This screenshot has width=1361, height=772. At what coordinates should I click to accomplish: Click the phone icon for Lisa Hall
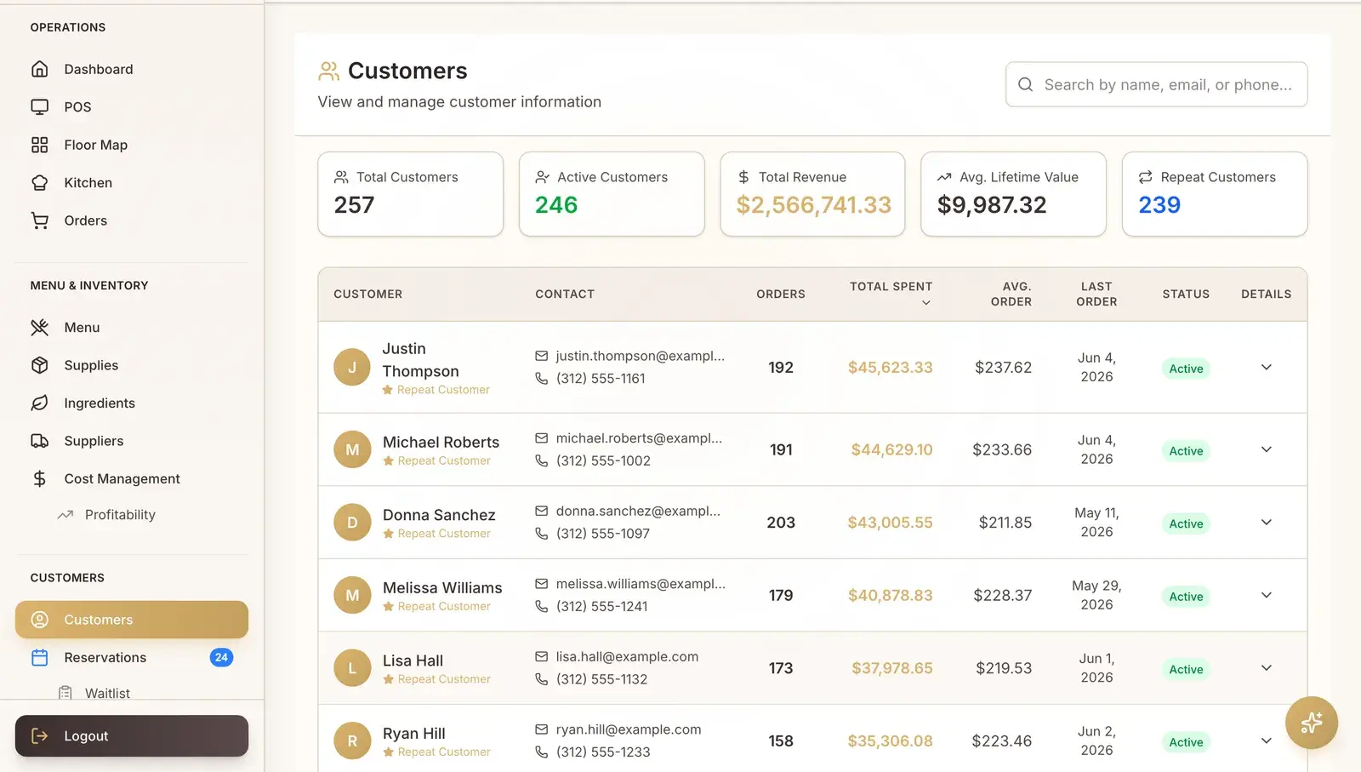(541, 679)
